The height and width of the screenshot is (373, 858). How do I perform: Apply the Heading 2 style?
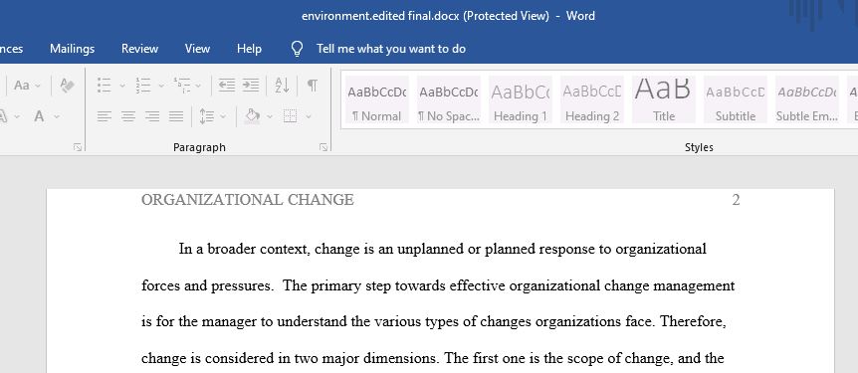pos(592,99)
